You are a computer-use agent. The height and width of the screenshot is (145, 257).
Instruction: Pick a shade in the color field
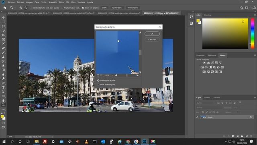(x=225, y=33)
